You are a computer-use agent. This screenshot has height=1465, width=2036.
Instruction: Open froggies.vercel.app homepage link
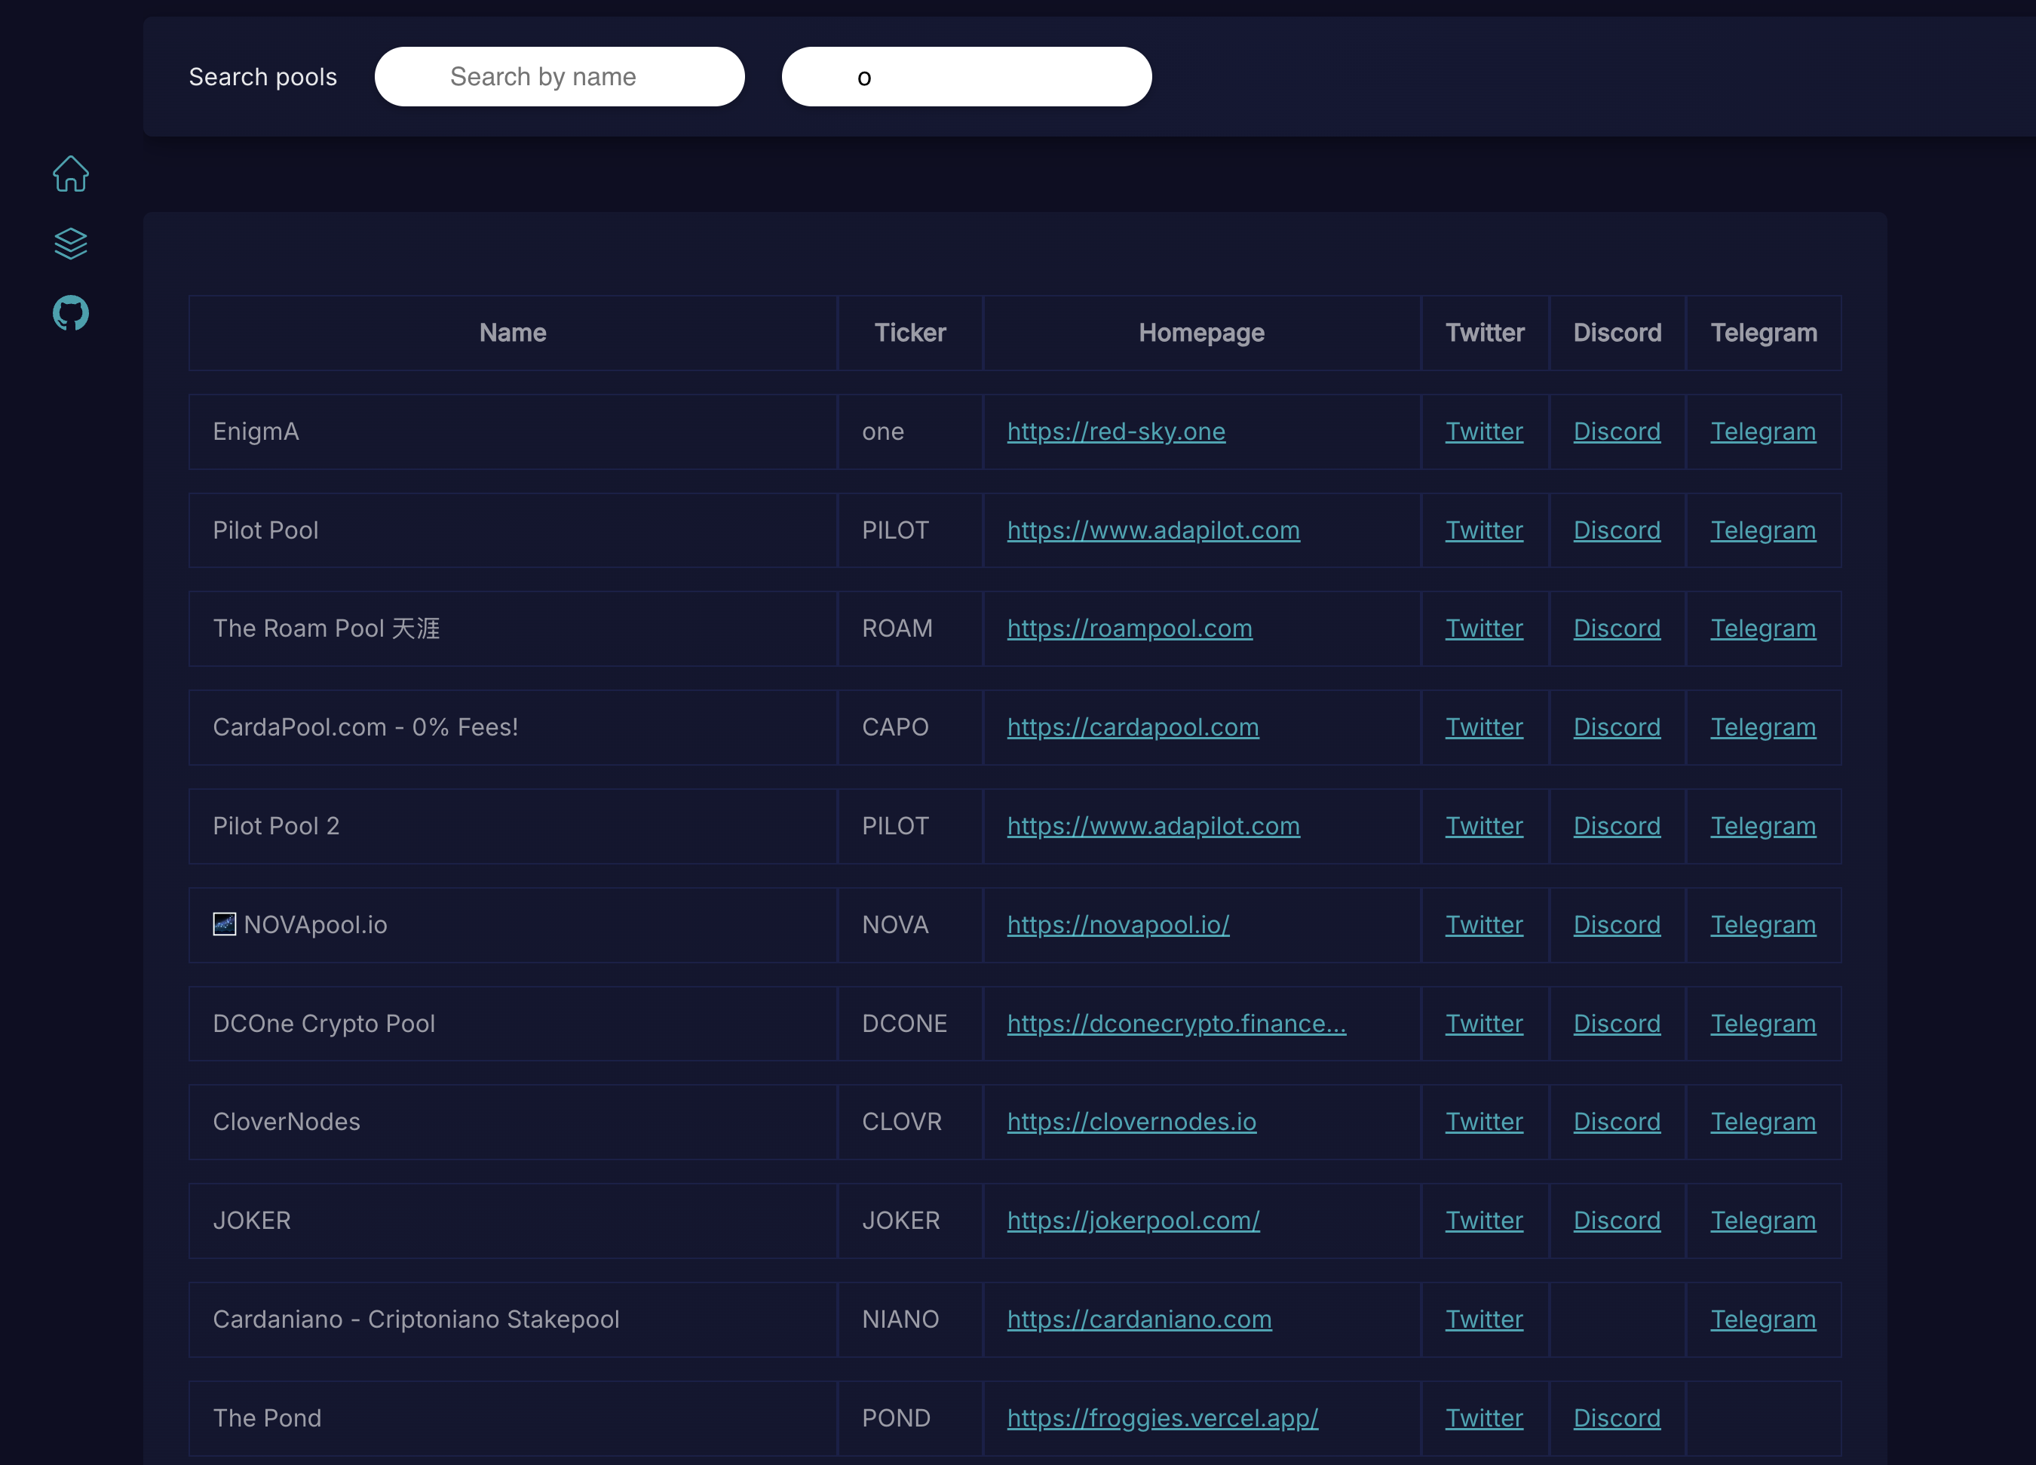tap(1161, 1418)
